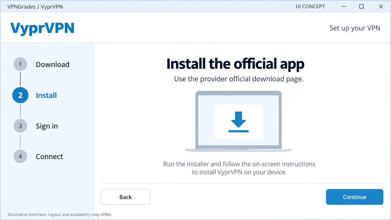Maximize the window

361,6
